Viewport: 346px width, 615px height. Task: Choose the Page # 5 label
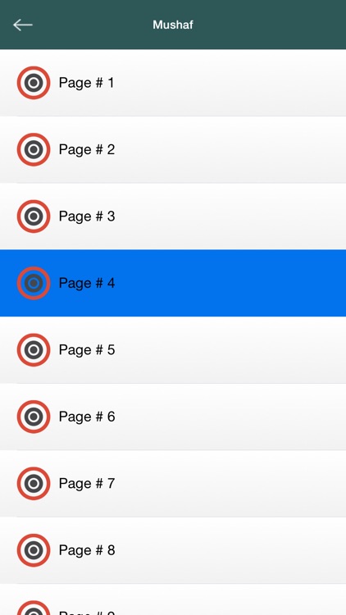pos(87,349)
